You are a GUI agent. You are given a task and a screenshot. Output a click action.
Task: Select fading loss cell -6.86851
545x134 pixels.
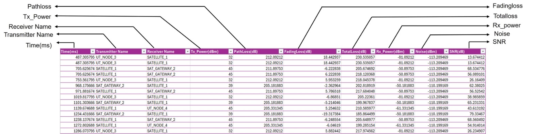(x=333, y=97)
